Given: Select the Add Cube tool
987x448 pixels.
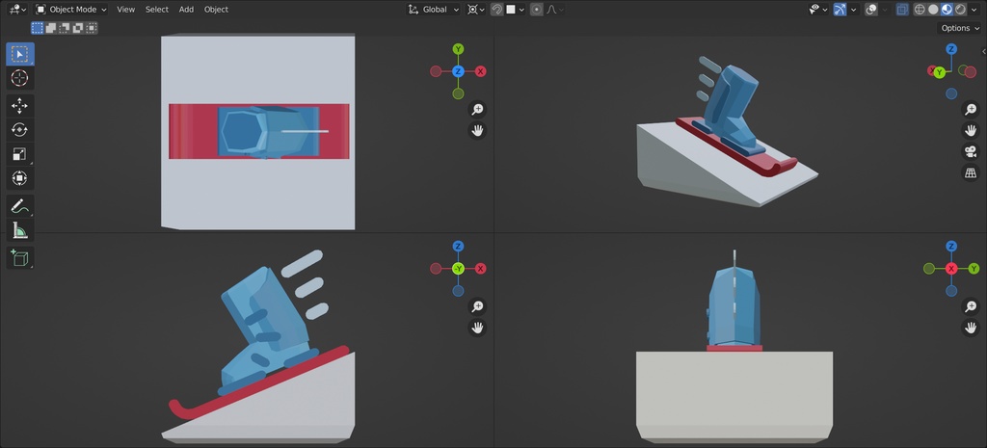Looking at the screenshot, I should click(x=20, y=258).
